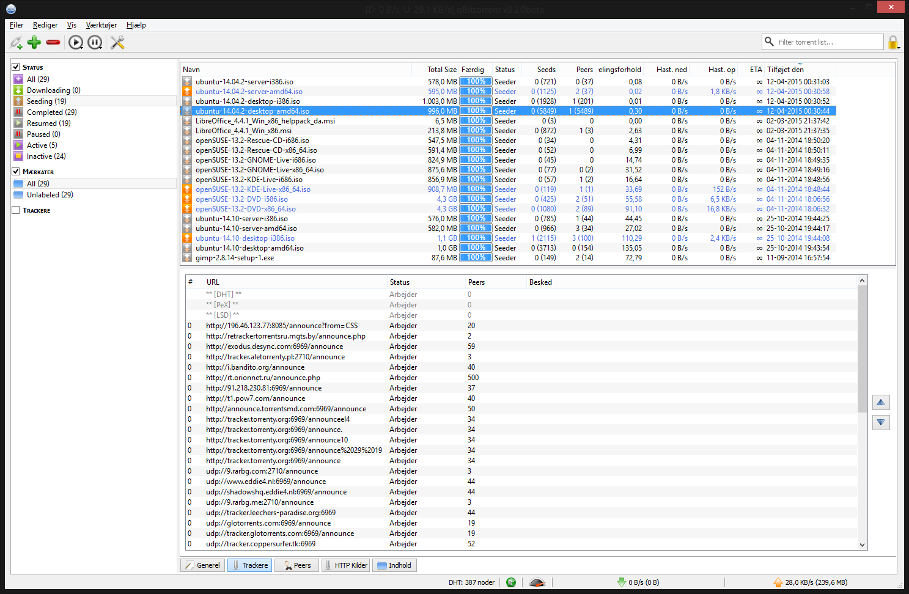
Task: Click the status bar connection globe icon
Action: coord(511,582)
